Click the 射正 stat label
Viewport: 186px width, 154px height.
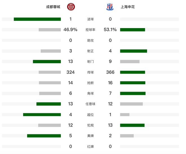pyautogui.click(x=90, y=51)
